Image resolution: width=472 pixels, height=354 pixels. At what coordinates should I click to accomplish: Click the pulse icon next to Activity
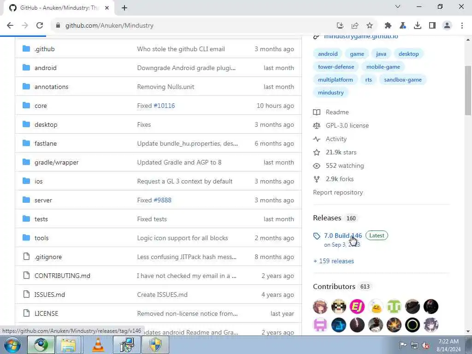[317, 139]
